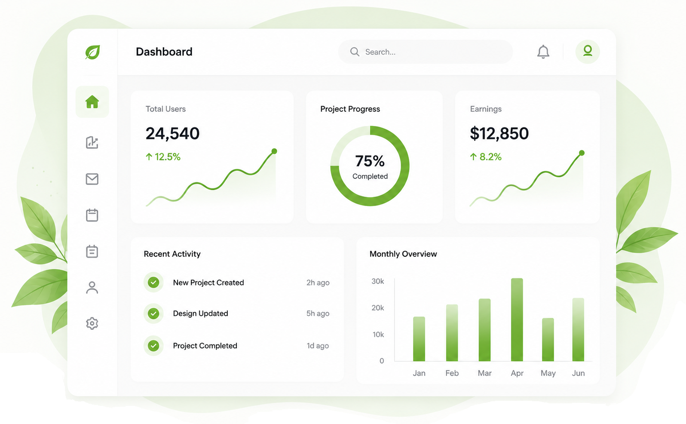Click the green leaf logo icon
This screenshot has width=686, height=424.
pyautogui.click(x=92, y=52)
